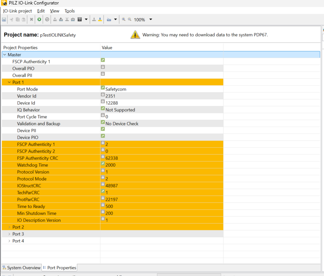Open the Tools menu
Image resolution: width=324 pixels, height=276 pixels.
(x=69, y=11)
